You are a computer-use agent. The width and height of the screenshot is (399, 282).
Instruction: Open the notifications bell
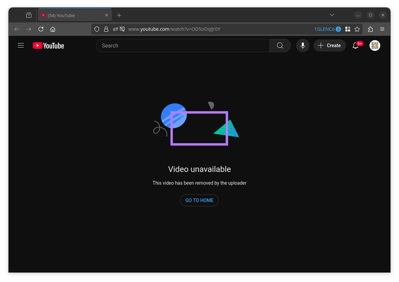tap(356, 45)
